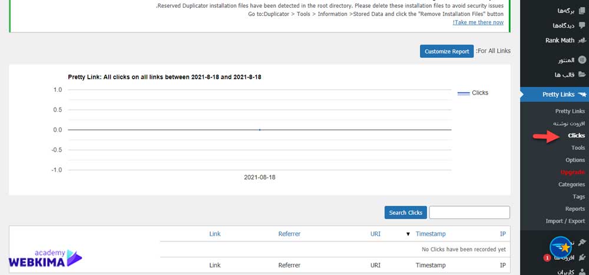Sort table by Timestamp column header
The width and height of the screenshot is (589, 275).
pos(431,234)
